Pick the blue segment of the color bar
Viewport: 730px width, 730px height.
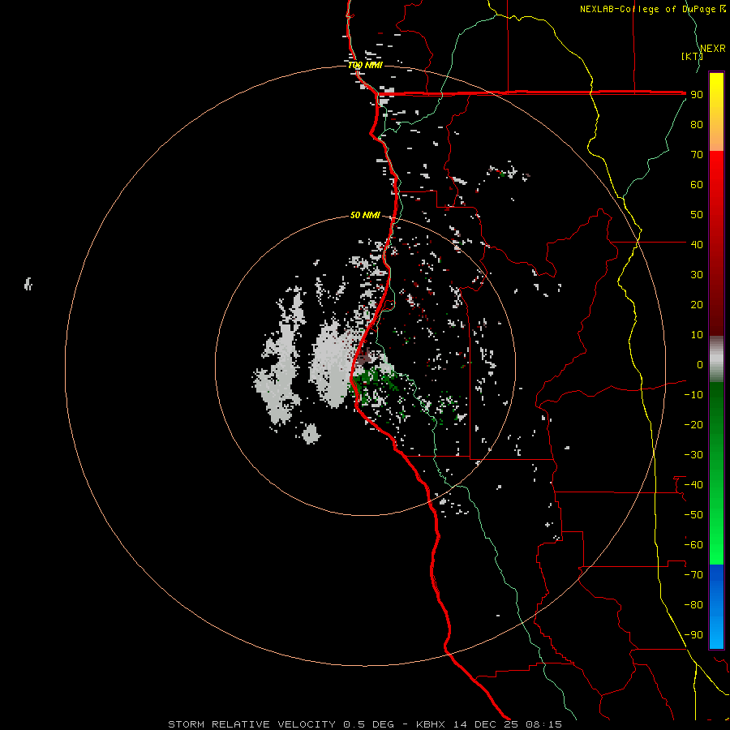pyautogui.click(x=716, y=606)
